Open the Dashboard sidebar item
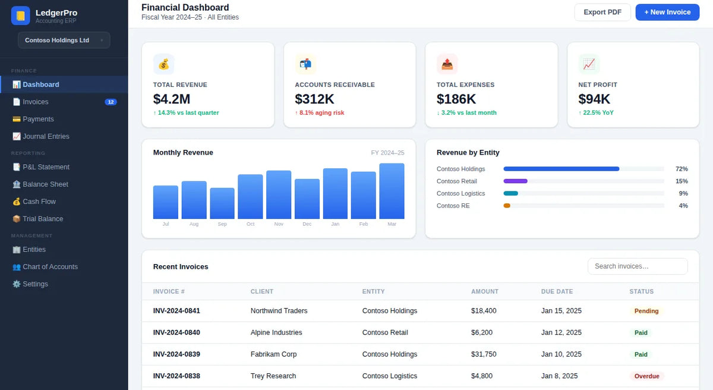 click(x=64, y=84)
